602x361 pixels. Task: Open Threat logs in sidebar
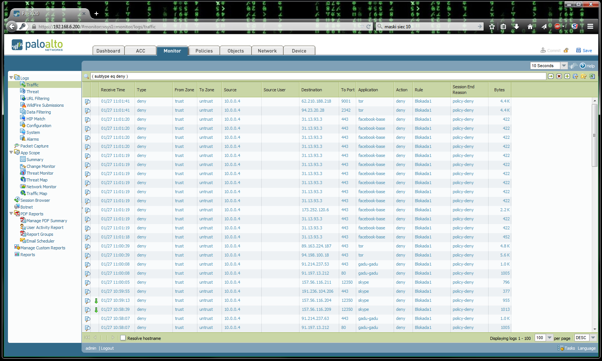(x=33, y=92)
